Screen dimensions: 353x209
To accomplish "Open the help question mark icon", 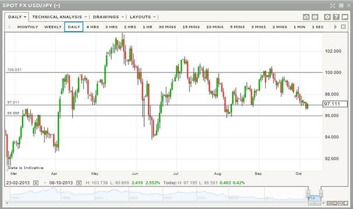I will pyautogui.click(x=336, y=17).
